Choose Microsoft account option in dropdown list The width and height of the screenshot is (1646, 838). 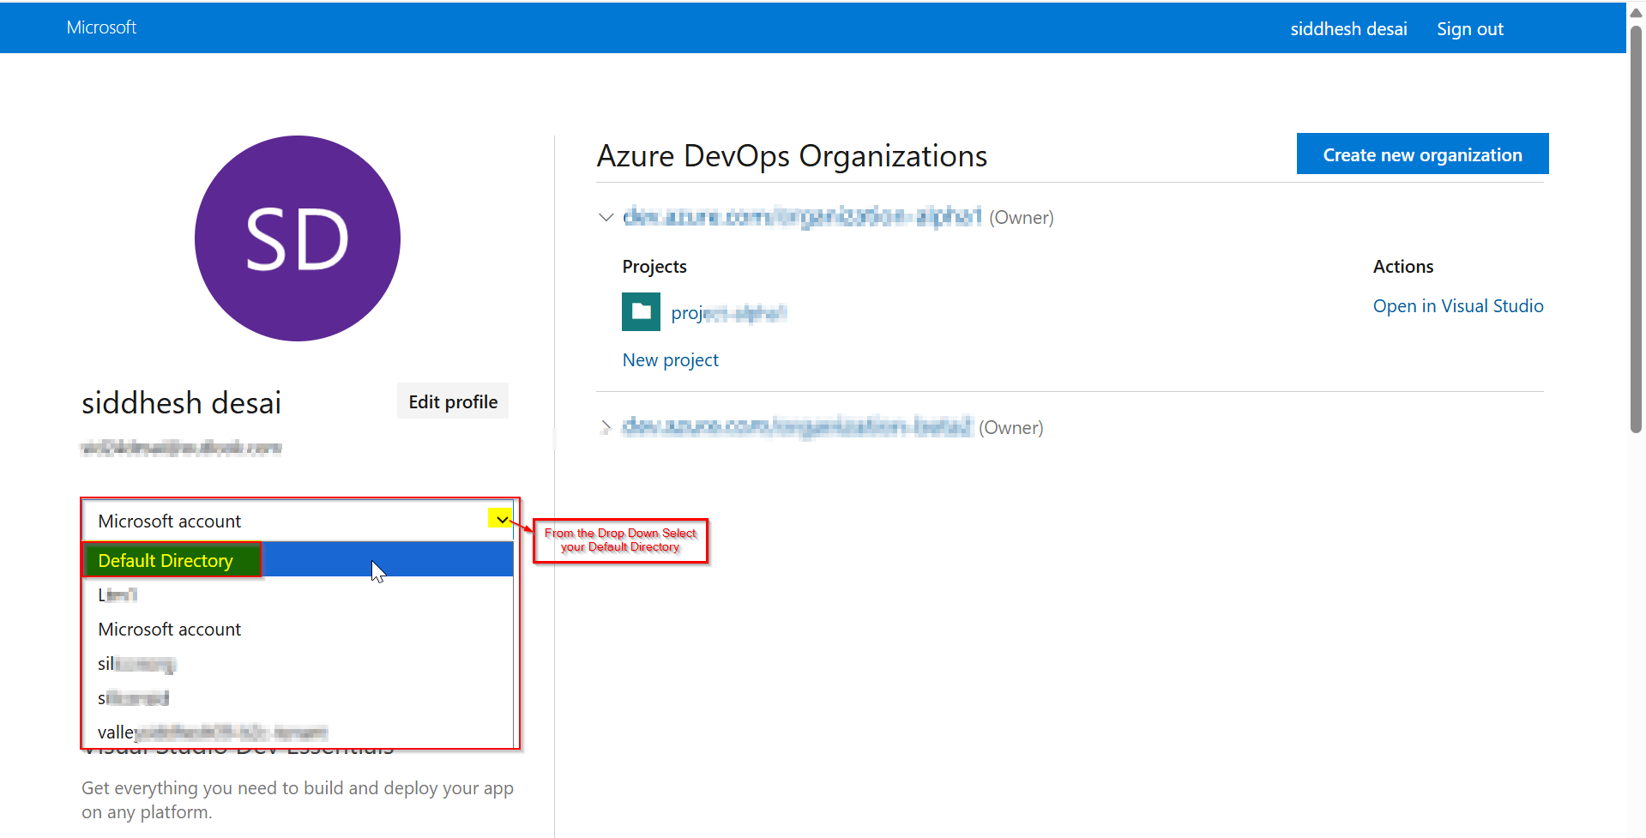(298, 629)
